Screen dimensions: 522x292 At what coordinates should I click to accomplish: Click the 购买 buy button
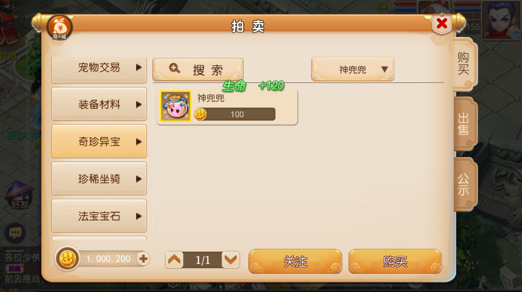click(x=395, y=261)
